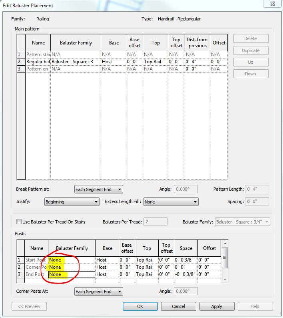The height and width of the screenshot is (318, 283).
Task: Open the Baluster Family Square 3/4" dropdown
Action: point(242,221)
